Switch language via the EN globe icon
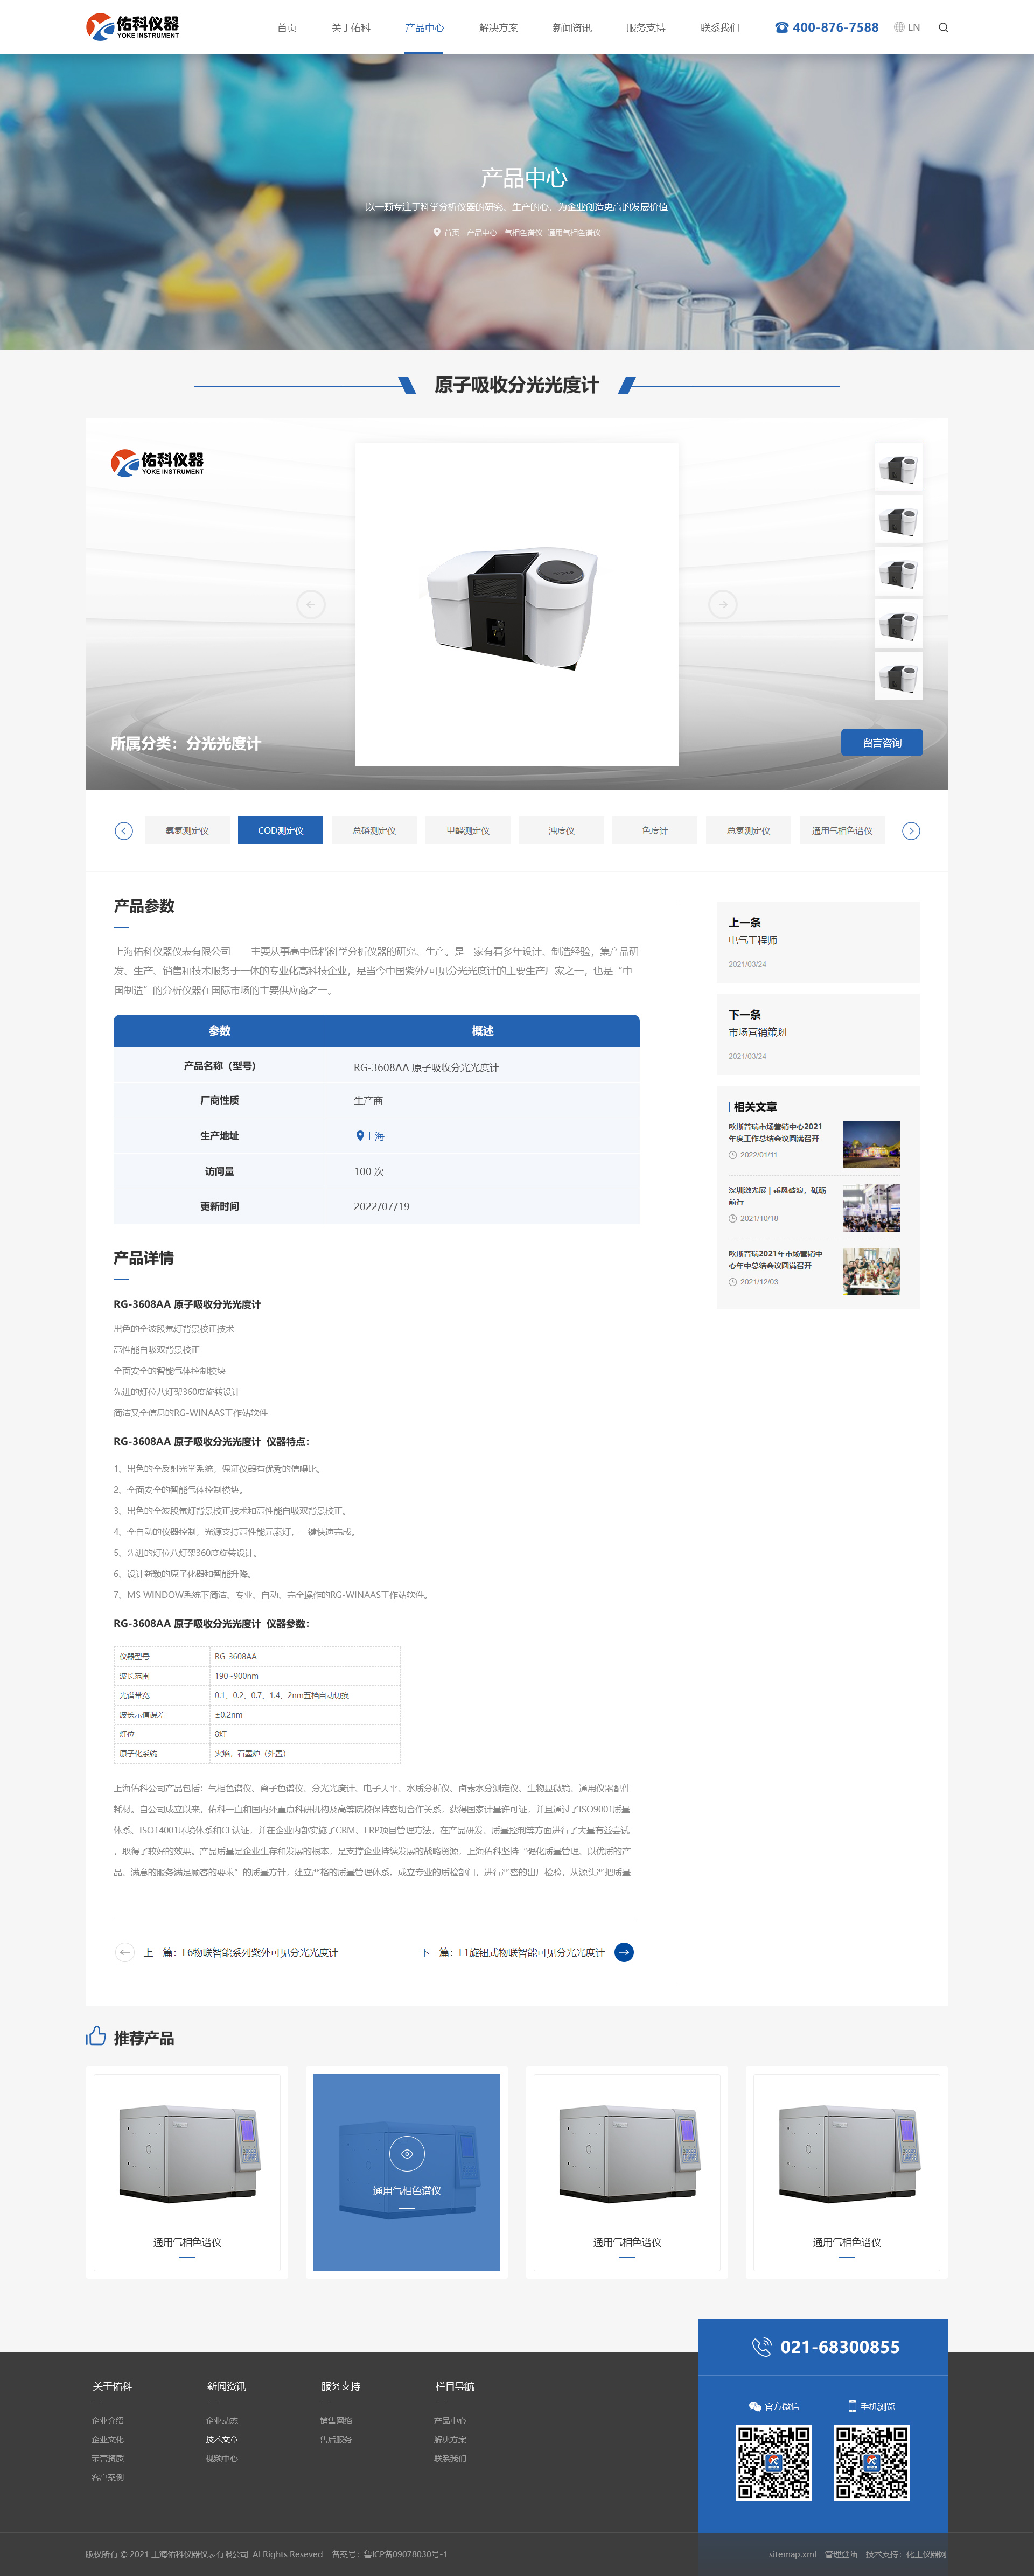Viewport: 1034px width, 2576px height. (907, 27)
